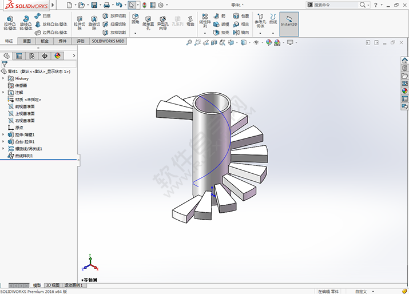The image size is (409, 294).
Task: Expand the 螺旋线/涡状线1 feature node
Action: 3,149
